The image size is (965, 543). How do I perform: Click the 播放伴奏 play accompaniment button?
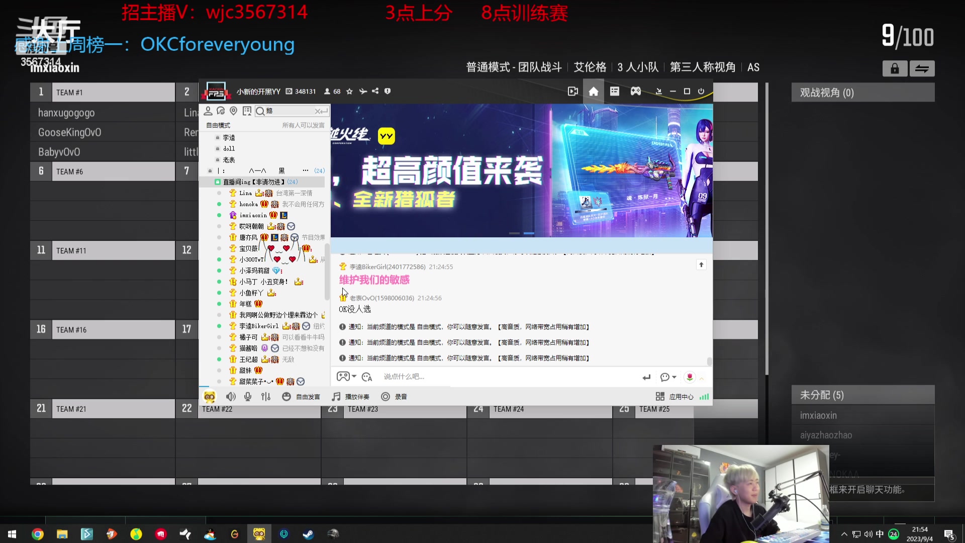[x=351, y=397]
